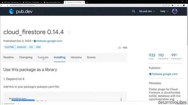The height and width of the screenshot is (105, 188).
Task: Click the IOS platform tag
Action: (31, 47)
